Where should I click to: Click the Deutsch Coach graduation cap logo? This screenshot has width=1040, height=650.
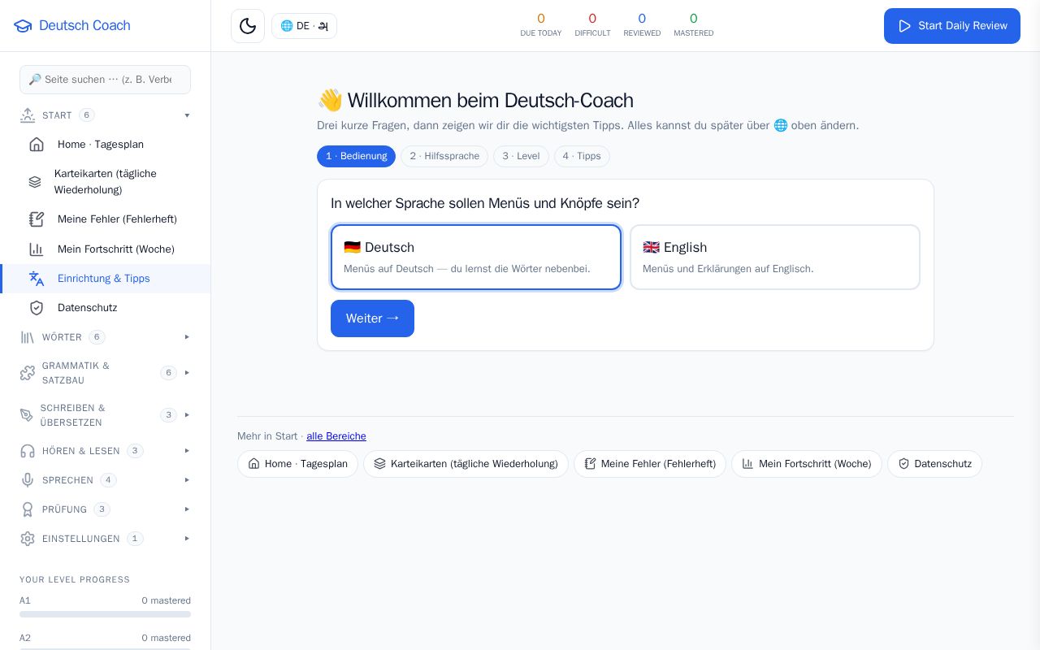click(23, 26)
